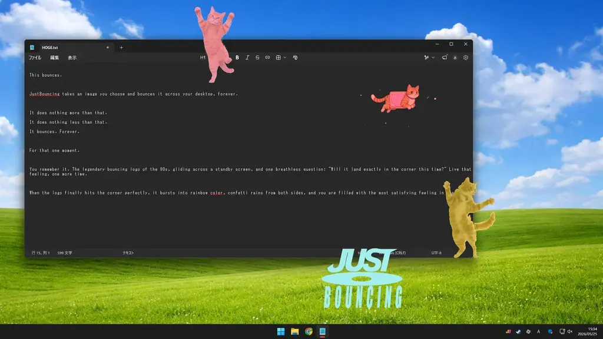Open the Steam tray icon
Viewport: 603px width, 339px height.
pyautogui.click(x=518, y=331)
